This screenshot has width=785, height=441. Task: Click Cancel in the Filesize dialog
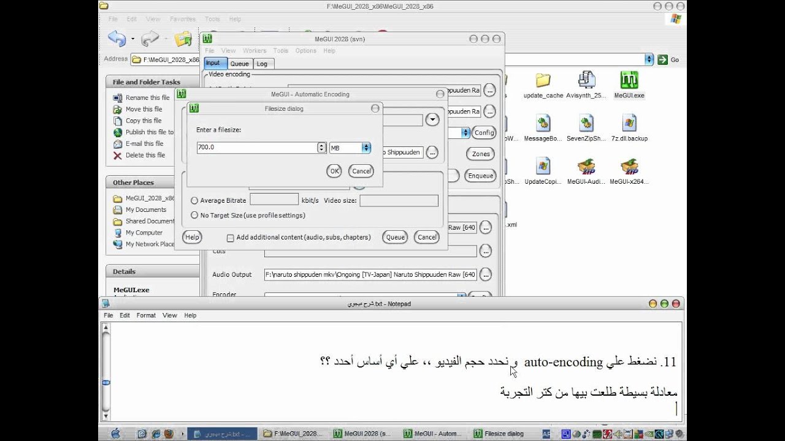click(361, 171)
